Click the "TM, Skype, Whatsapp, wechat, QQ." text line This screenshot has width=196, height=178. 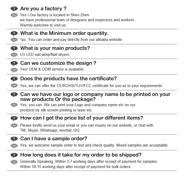(x=50, y=130)
